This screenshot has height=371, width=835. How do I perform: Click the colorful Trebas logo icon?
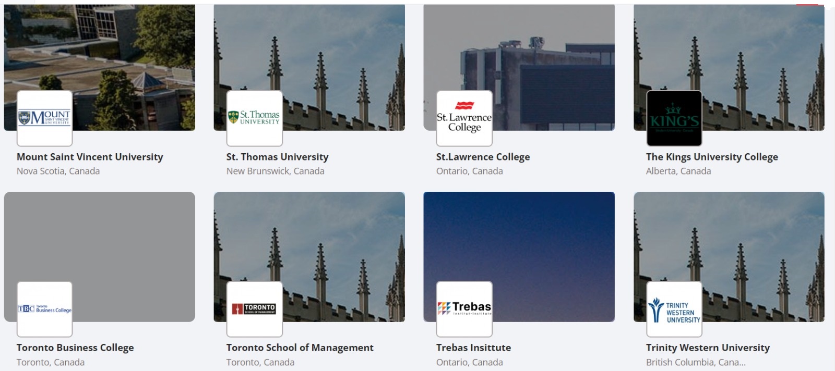point(464,309)
